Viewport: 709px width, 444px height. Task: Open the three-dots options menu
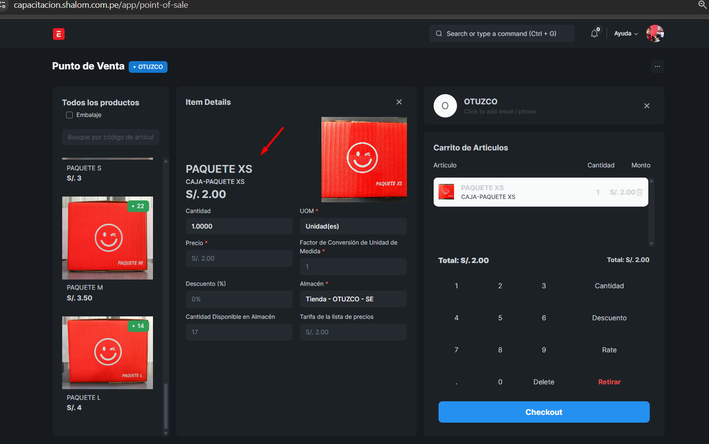tap(658, 66)
